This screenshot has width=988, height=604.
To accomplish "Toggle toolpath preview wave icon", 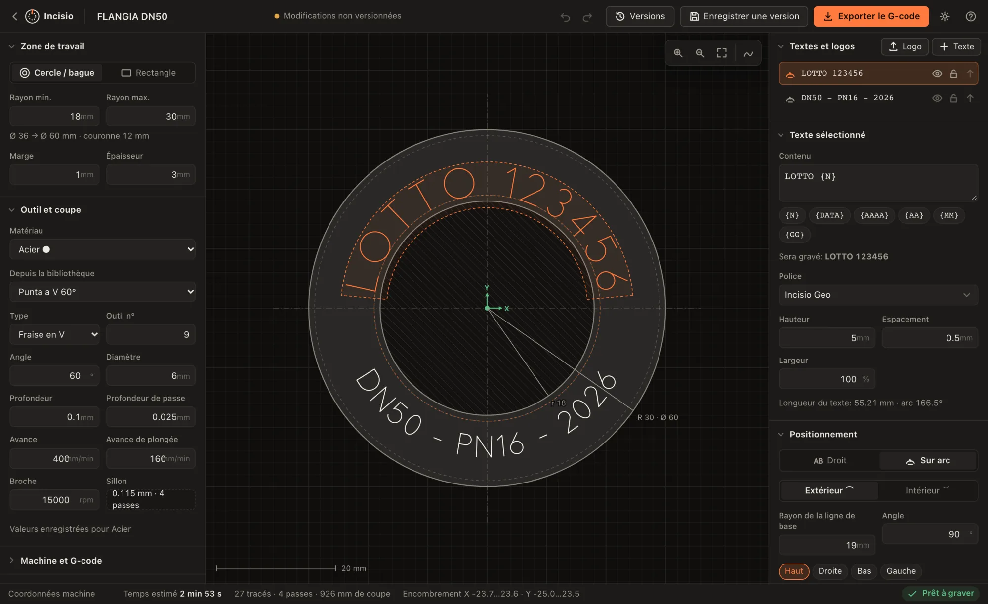I will coord(748,53).
